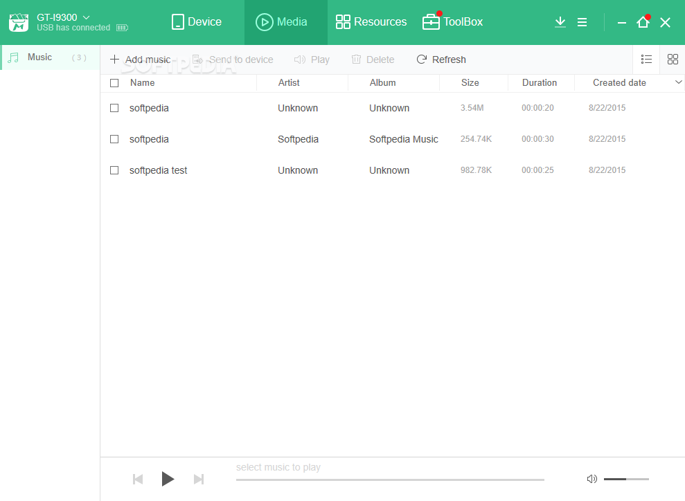The height and width of the screenshot is (501, 685).
Task: Sort by Album column header
Action: click(383, 82)
